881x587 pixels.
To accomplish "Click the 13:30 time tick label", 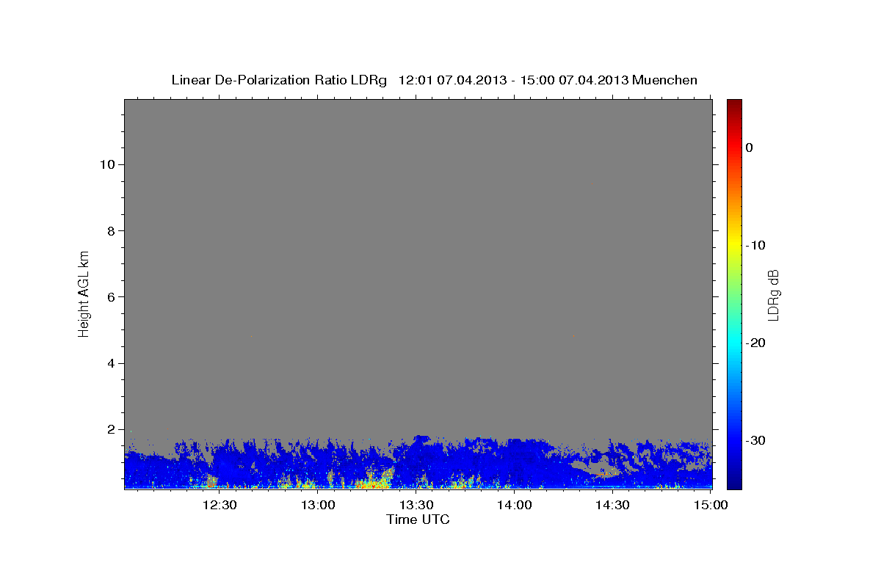I will (x=416, y=505).
